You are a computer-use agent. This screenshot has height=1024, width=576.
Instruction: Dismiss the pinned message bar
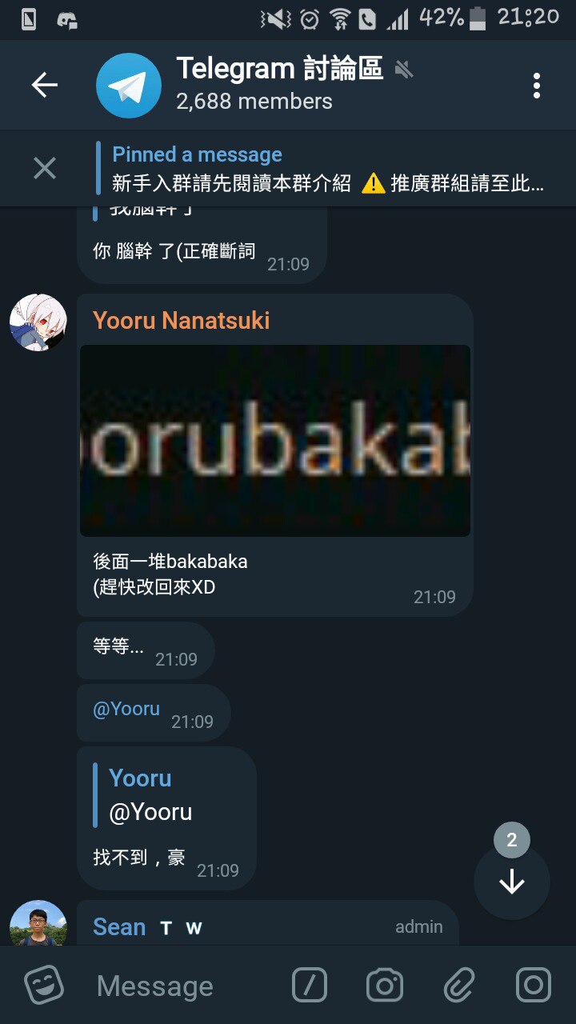[45, 168]
